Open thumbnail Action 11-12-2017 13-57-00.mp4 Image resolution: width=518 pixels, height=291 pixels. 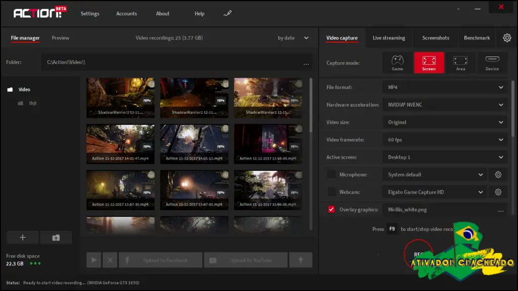(x=194, y=190)
